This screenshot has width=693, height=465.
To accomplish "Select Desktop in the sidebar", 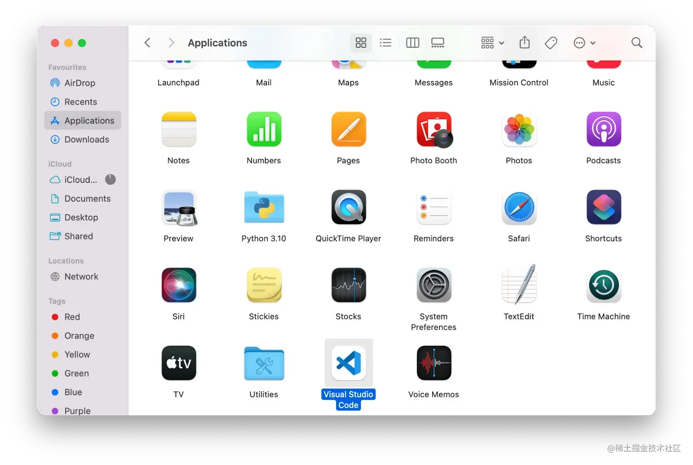I will pyautogui.click(x=83, y=217).
